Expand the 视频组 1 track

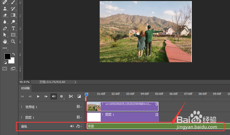tap(22, 107)
